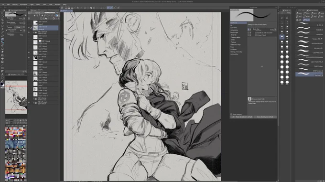Viewport: 325px width, 182px height.
Task: Toggle visibility of Layer 4 Copy
Action: click(29, 53)
